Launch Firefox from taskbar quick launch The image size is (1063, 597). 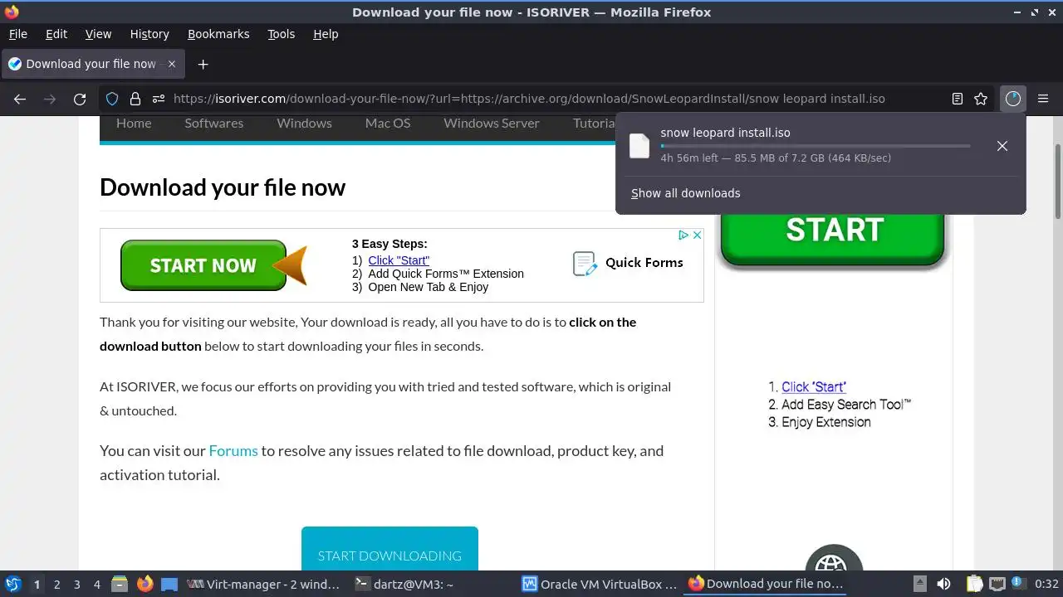click(145, 584)
